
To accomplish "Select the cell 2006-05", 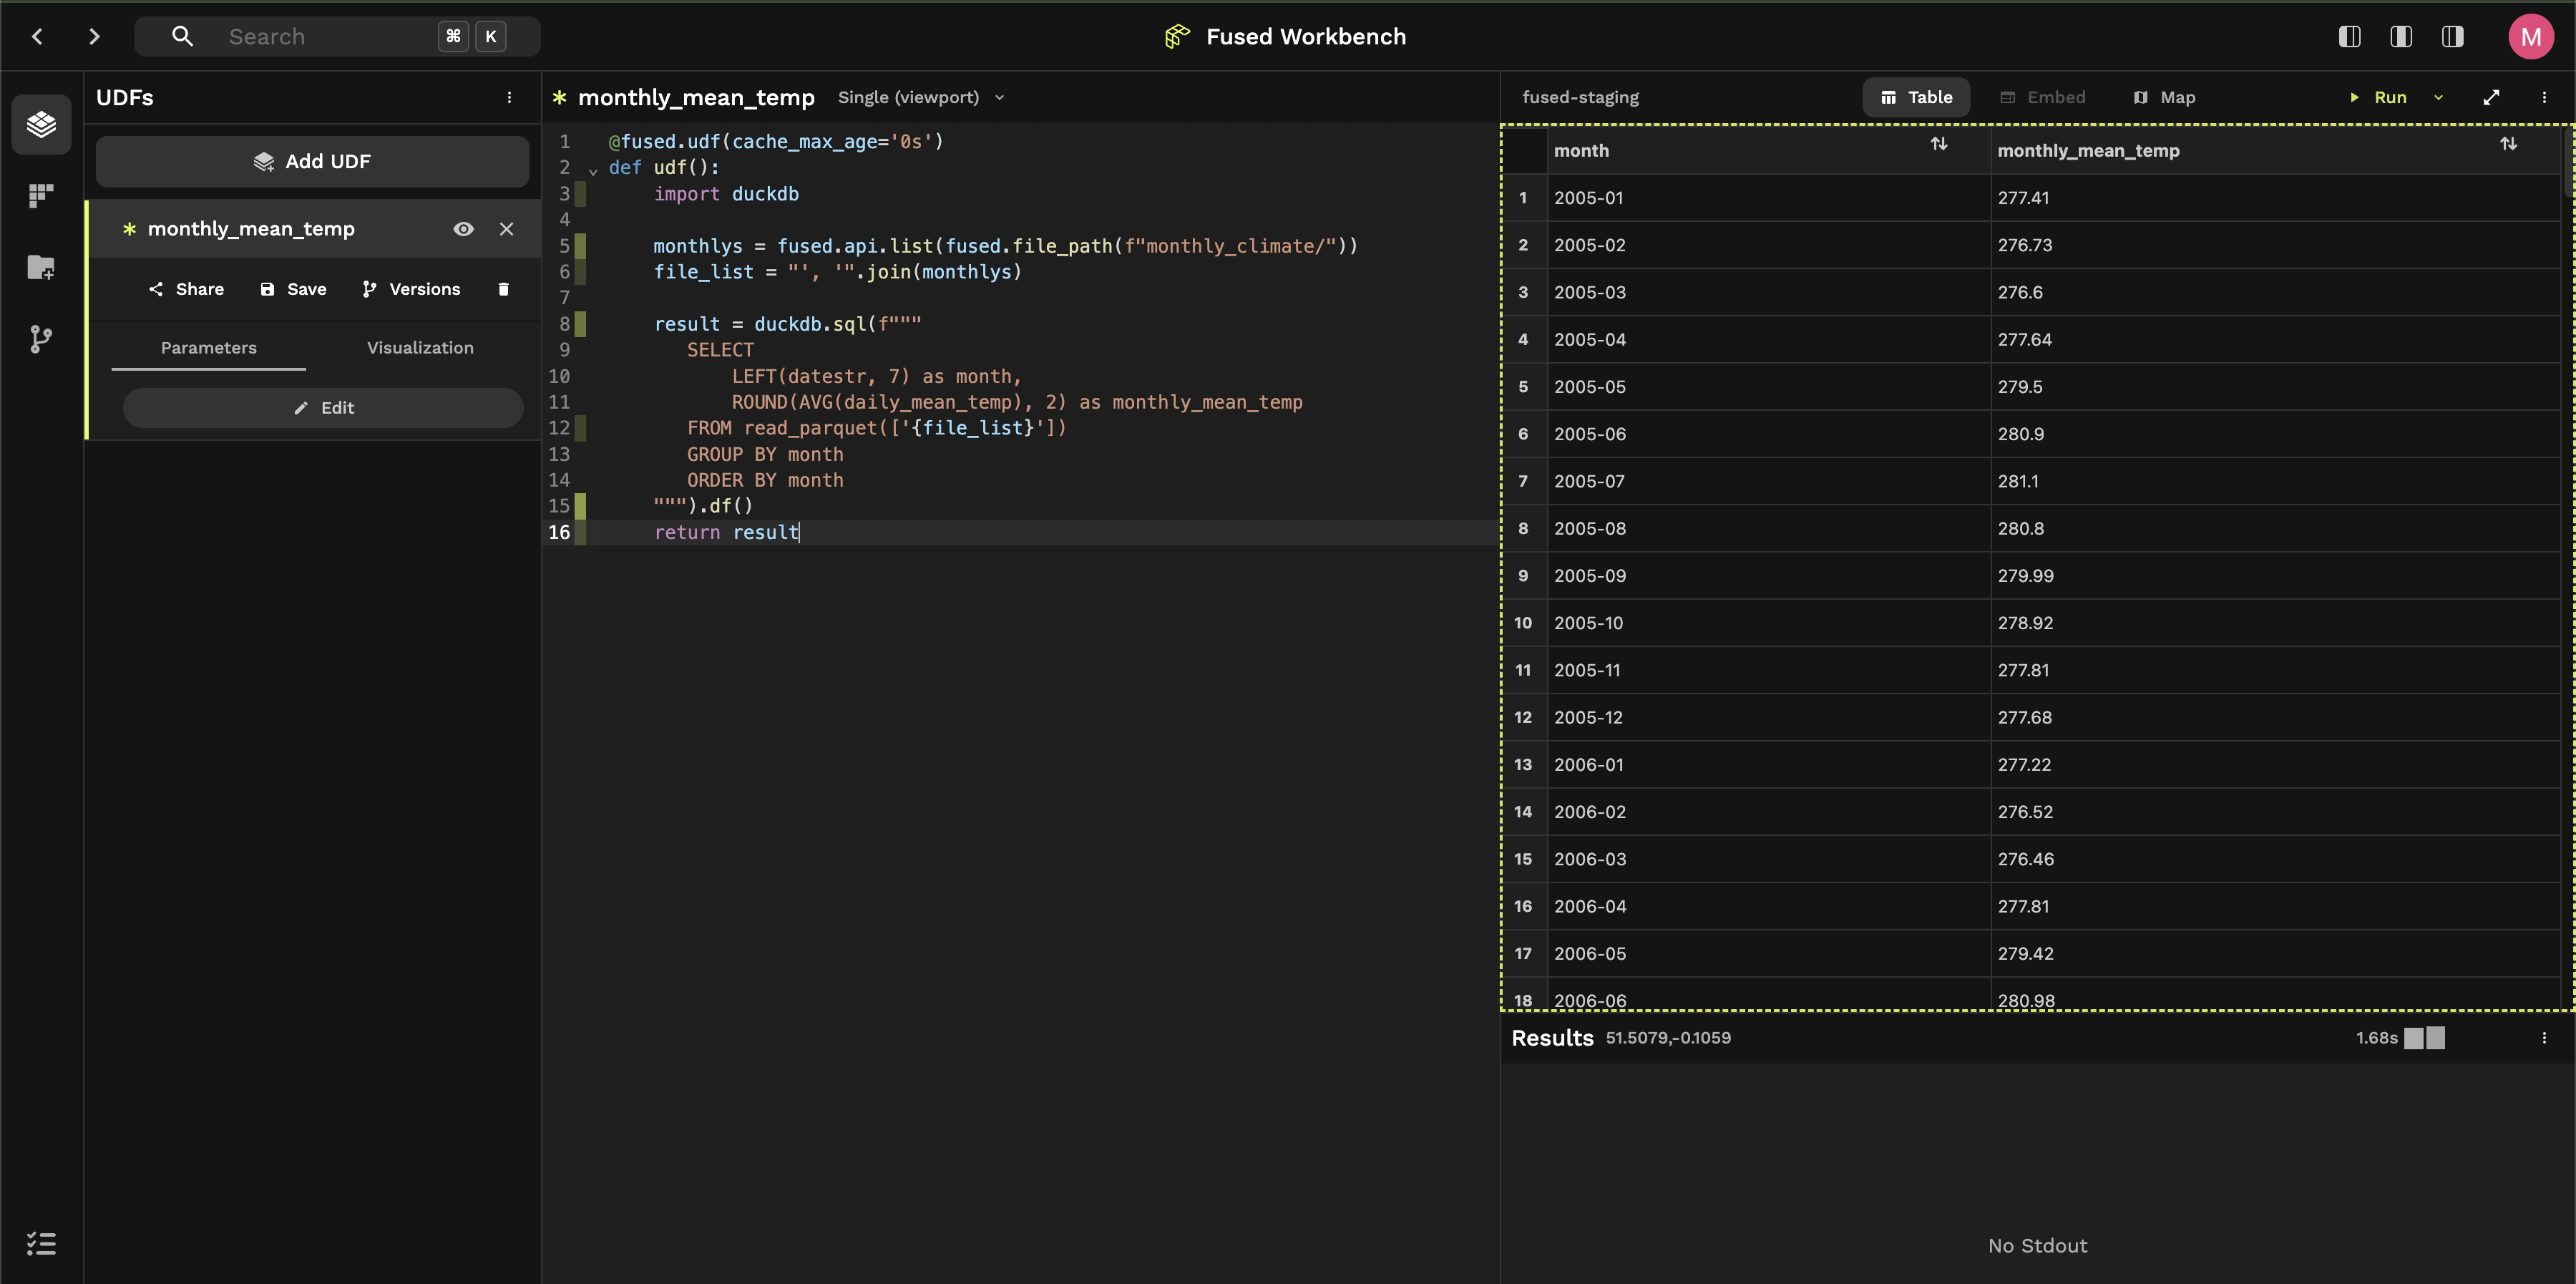I will click(1768, 953).
